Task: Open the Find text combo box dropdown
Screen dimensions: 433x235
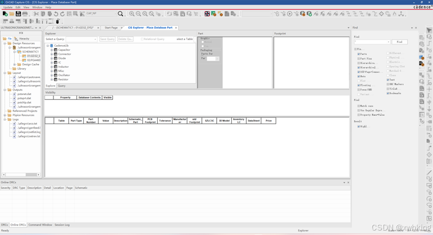Action: (x=388, y=42)
